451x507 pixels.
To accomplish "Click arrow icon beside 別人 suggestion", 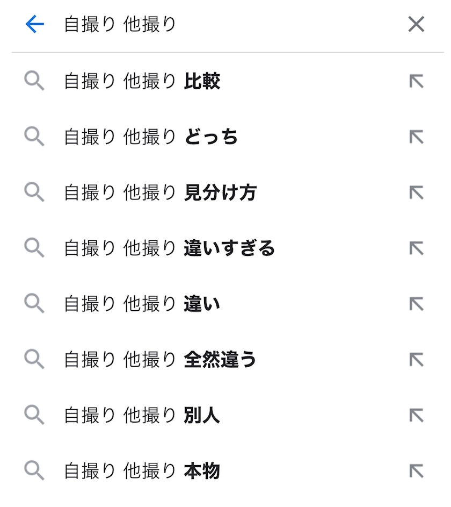I will (416, 416).
